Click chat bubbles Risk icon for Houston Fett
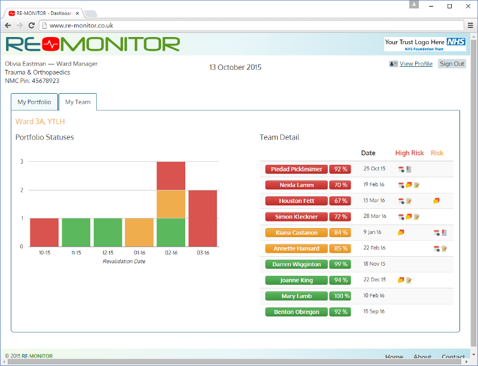Viewport: 478px width, 366px height. click(437, 201)
